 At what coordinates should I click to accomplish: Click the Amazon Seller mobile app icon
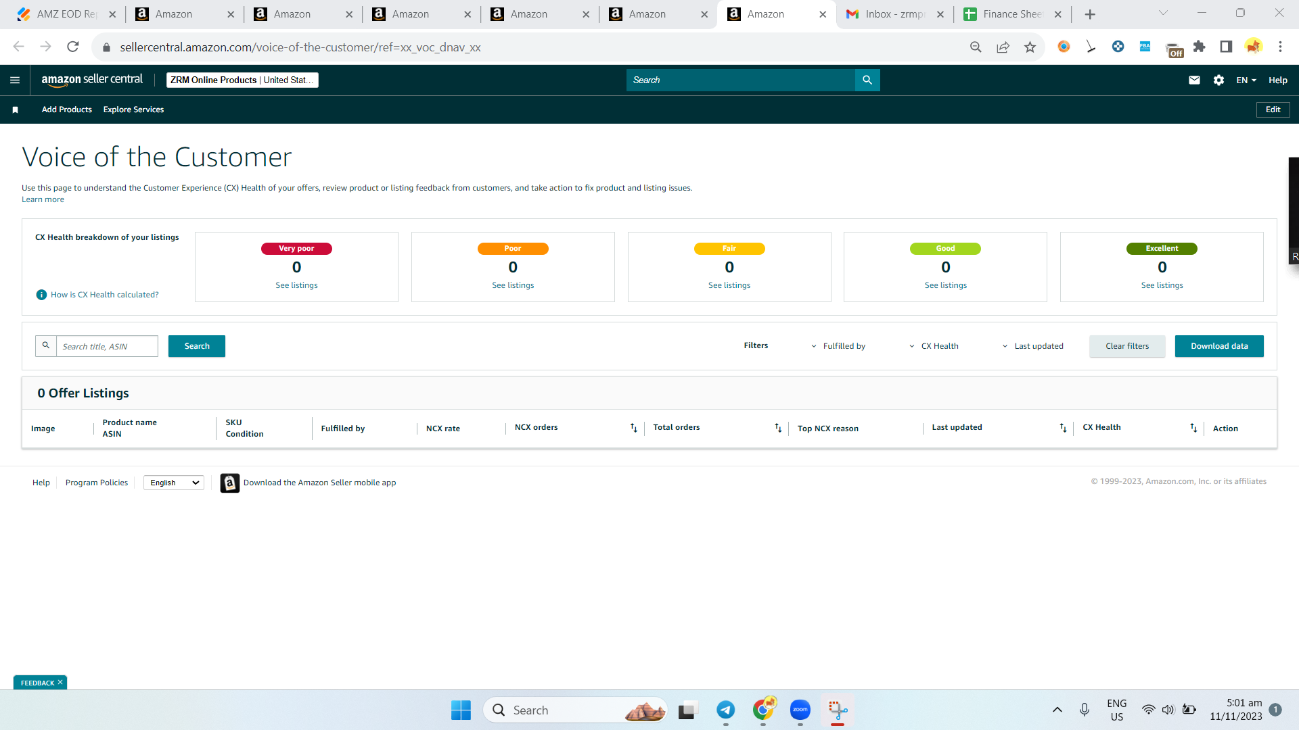point(230,483)
